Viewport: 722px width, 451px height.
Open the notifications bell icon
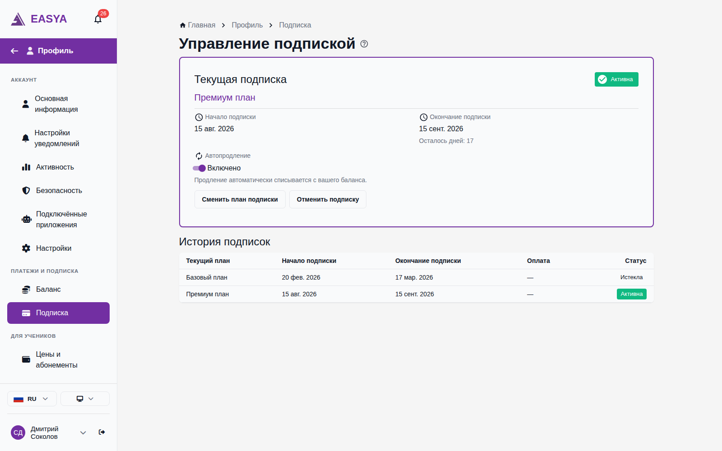[x=98, y=19]
